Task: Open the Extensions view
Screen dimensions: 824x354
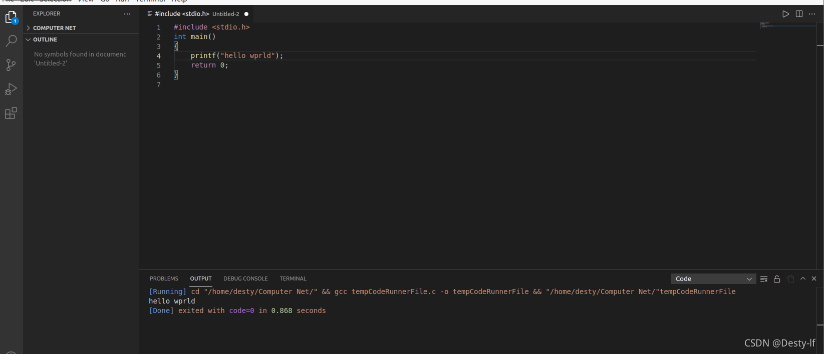Action: click(x=11, y=113)
